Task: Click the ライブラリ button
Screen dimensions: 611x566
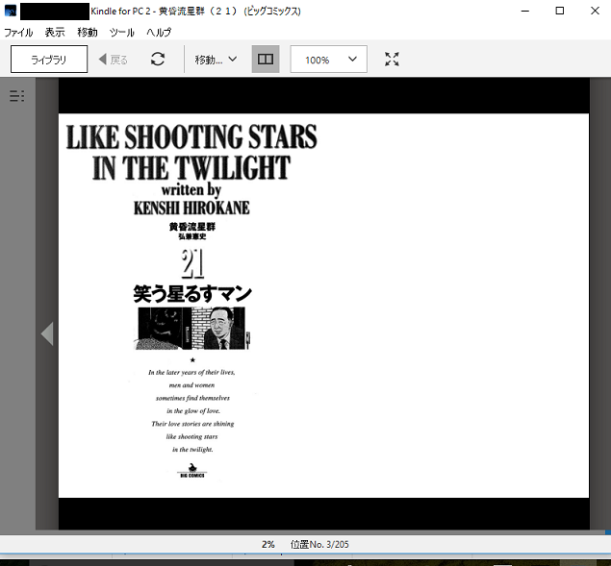Action: (49, 60)
